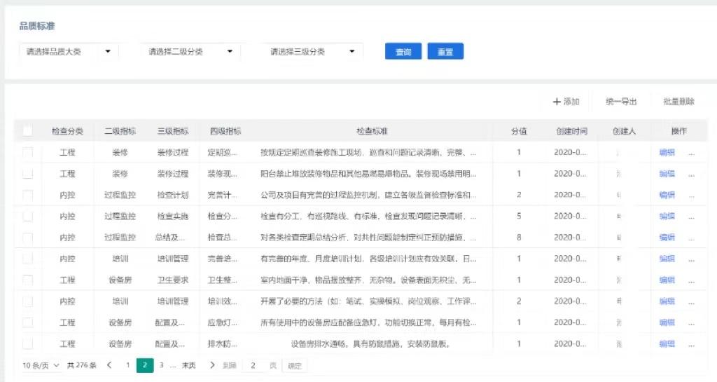Open more actions for the 完善计 row

click(x=691, y=196)
